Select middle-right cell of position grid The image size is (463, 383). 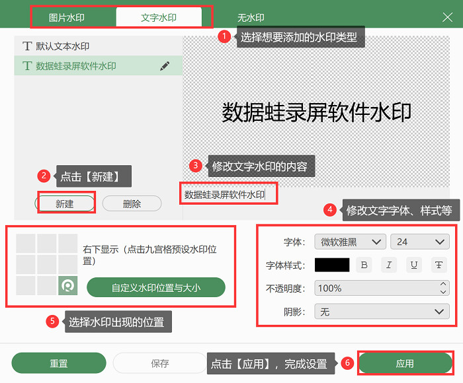(68, 265)
